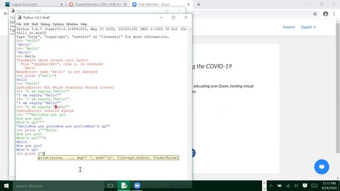Click the Python icon in Shell title bar
The width and height of the screenshot is (340, 191).
20,18
